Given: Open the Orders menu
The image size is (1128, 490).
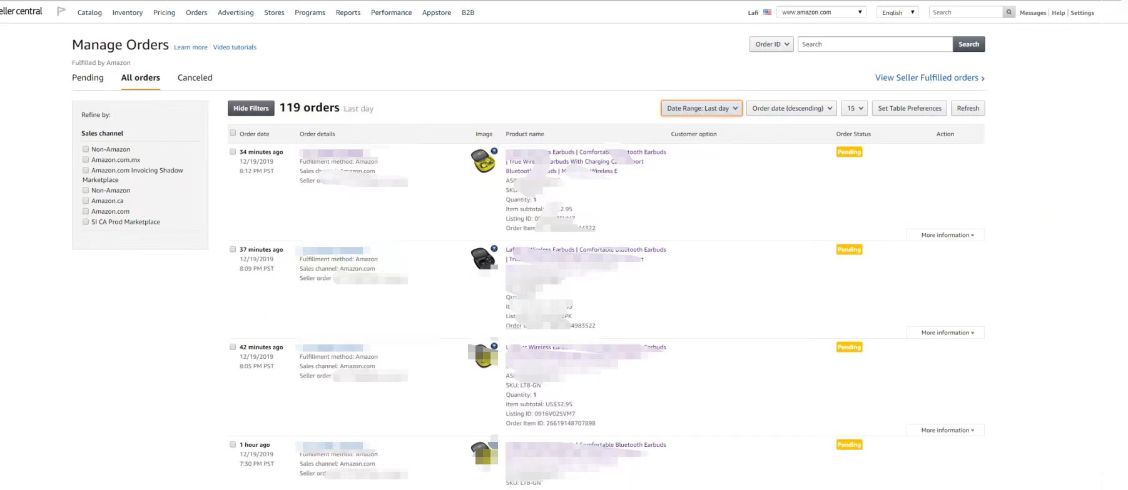Looking at the screenshot, I should coord(196,12).
